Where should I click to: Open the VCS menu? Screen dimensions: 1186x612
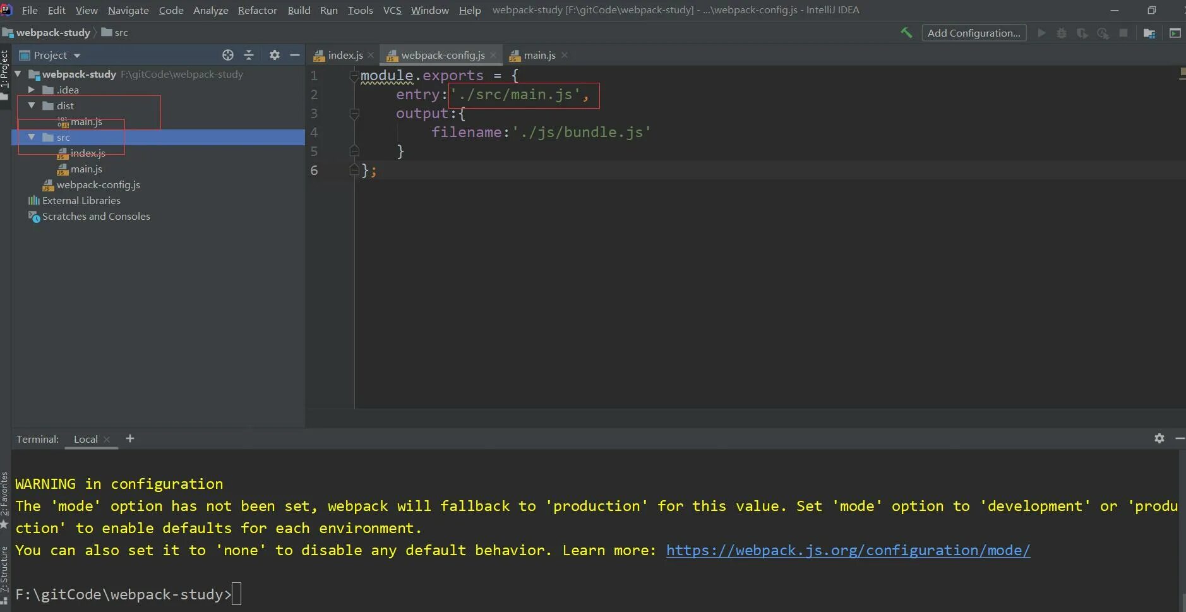(x=392, y=10)
